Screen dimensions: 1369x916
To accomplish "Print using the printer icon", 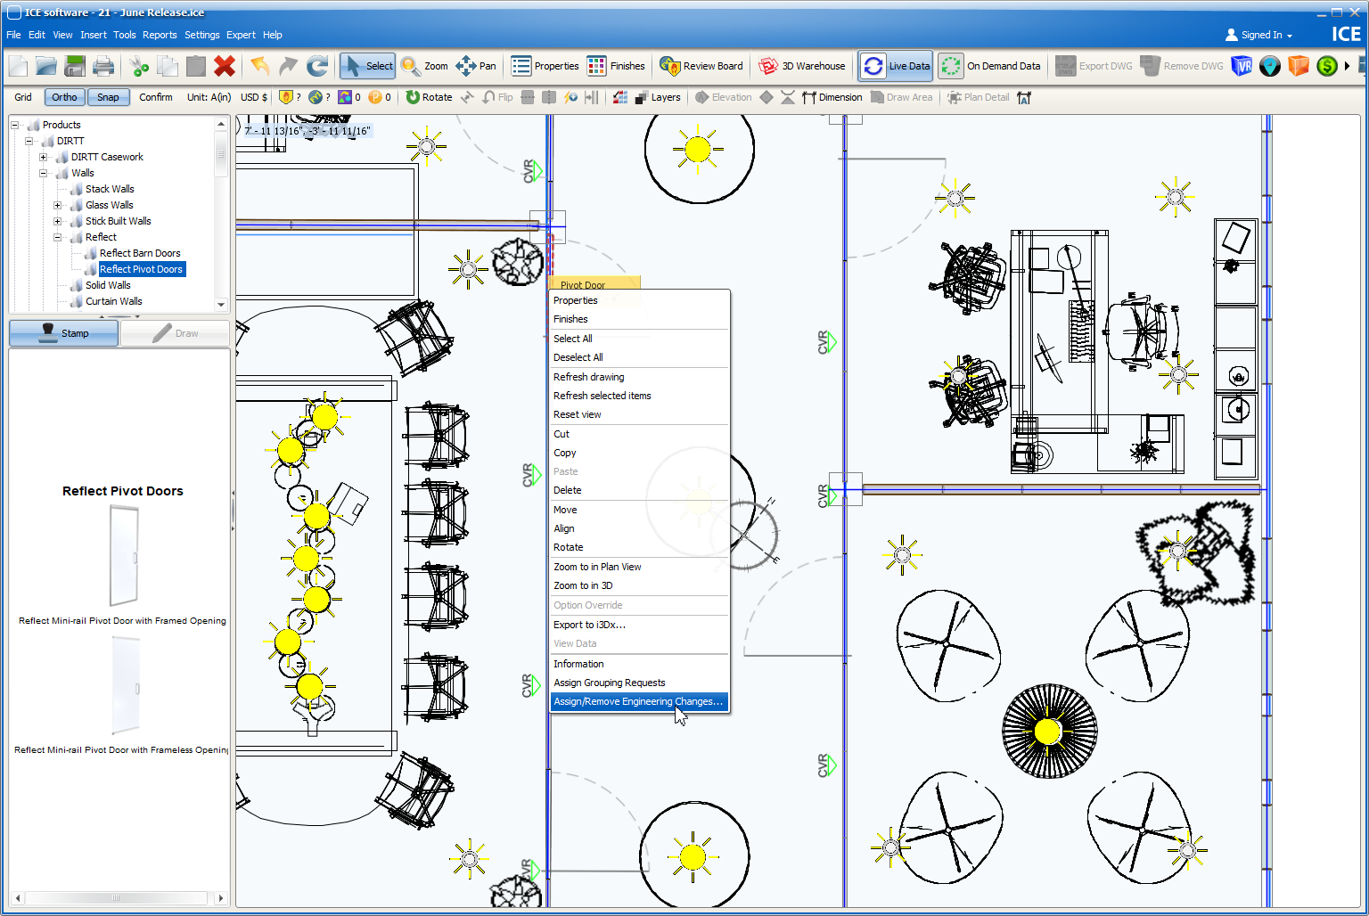I will point(103,66).
